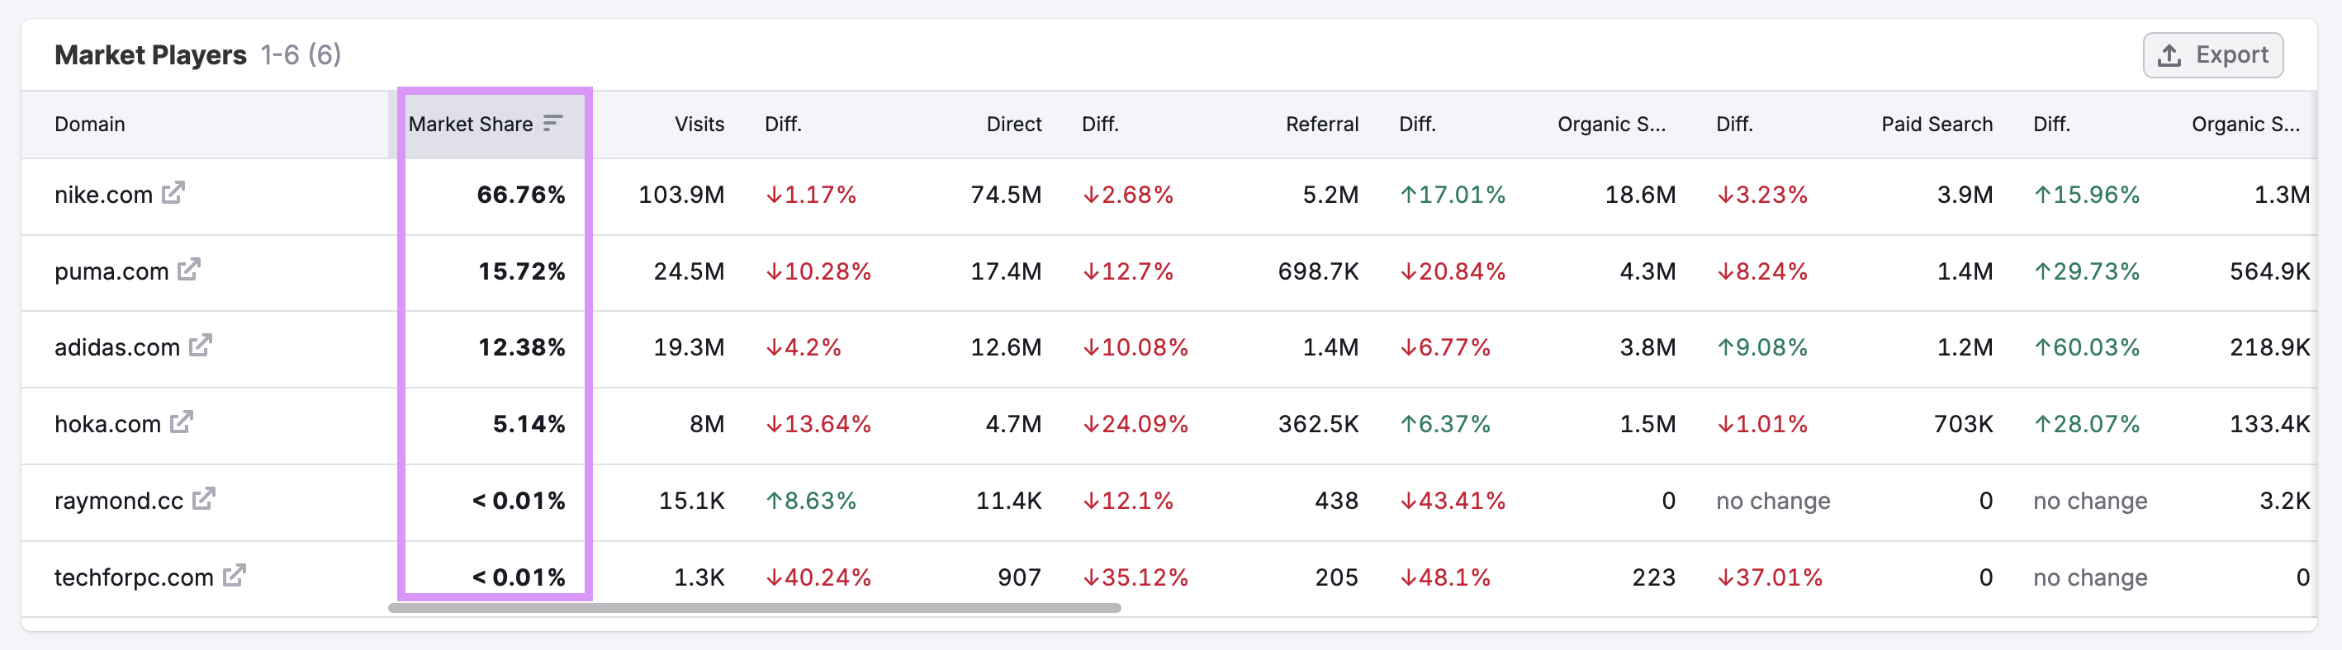Viewport: 2342px width, 650px height.
Task: Sort by the Direct column header
Action: click(1012, 125)
